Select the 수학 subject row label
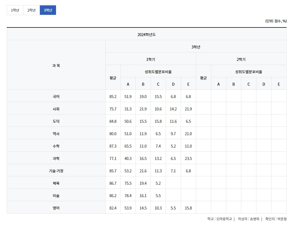 pos(56,146)
